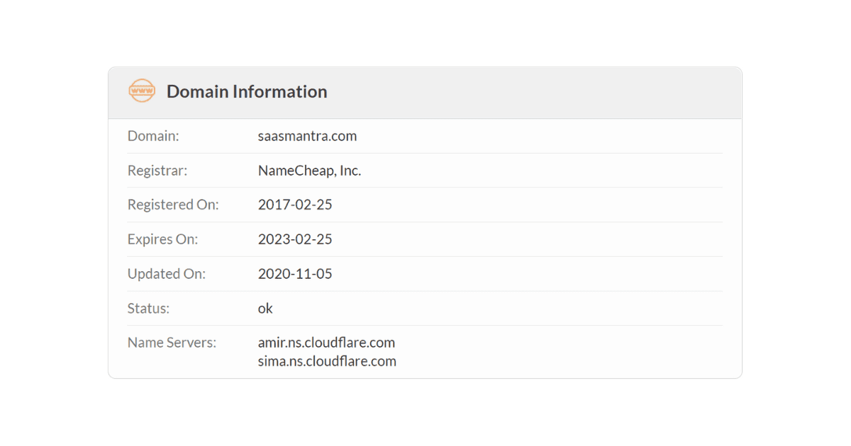Click the Domain Information heading
Image resolution: width=851 pixels, height=446 pixels.
(x=247, y=91)
